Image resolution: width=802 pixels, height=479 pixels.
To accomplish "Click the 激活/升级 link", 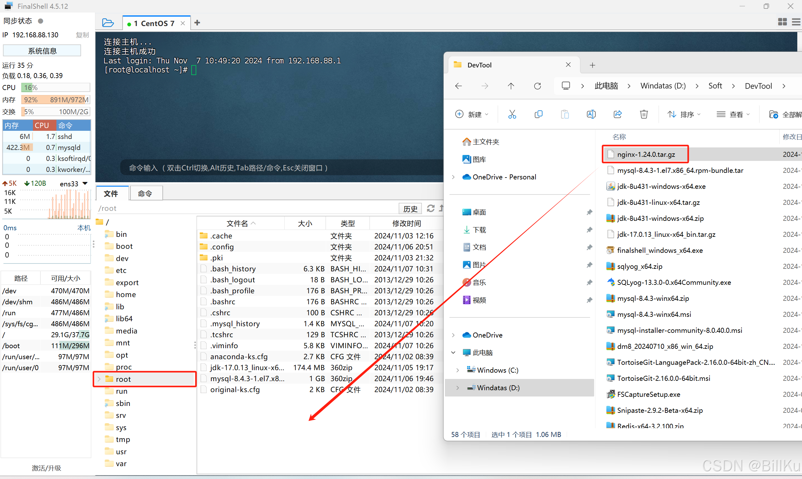I will click(x=46, y=468).
